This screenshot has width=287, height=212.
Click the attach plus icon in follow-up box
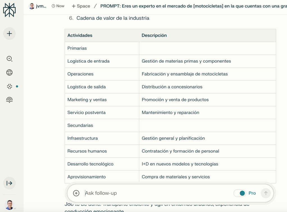coord(76,193)
